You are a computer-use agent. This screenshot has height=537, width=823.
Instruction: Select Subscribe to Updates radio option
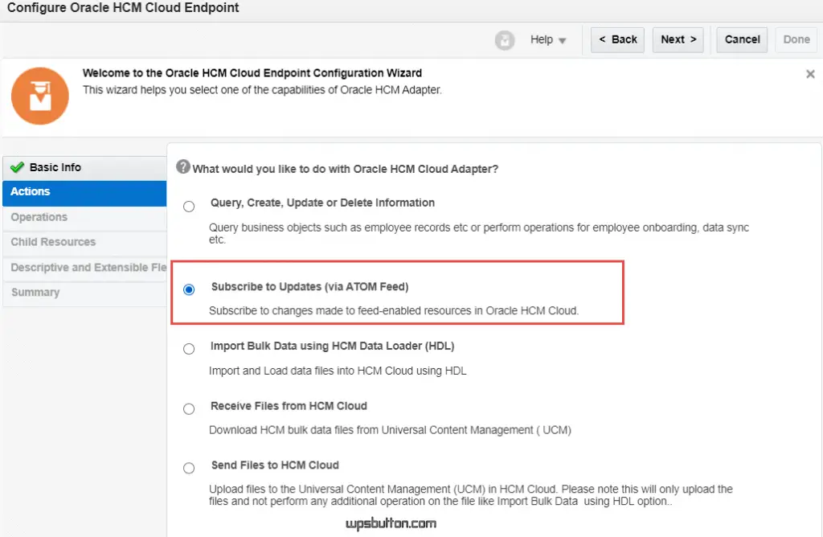[189, 289]
